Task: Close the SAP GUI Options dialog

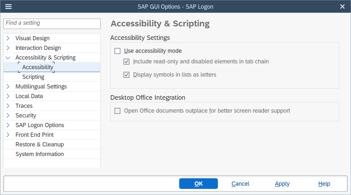Action: pos(342,7)
